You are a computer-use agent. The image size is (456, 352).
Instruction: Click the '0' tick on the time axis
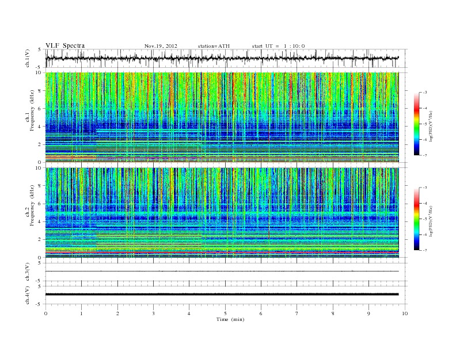[45, 313]
